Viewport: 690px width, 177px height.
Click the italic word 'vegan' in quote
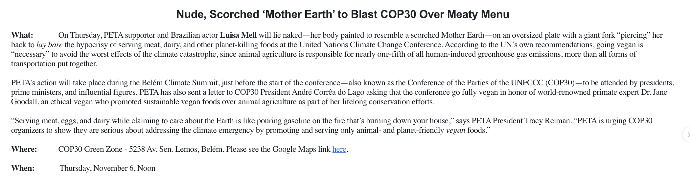click(x=455, y=130)
